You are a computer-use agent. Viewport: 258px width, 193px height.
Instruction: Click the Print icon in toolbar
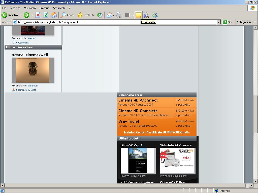tap(119, 15)
